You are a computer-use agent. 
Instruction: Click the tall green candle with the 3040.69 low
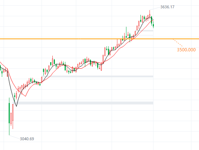click(x=9, y=116)
